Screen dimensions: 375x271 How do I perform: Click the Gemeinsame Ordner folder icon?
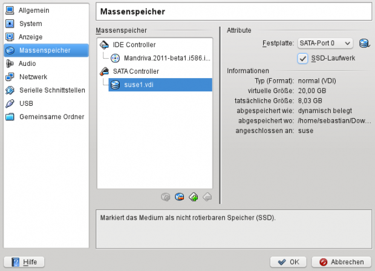point(10,117)
